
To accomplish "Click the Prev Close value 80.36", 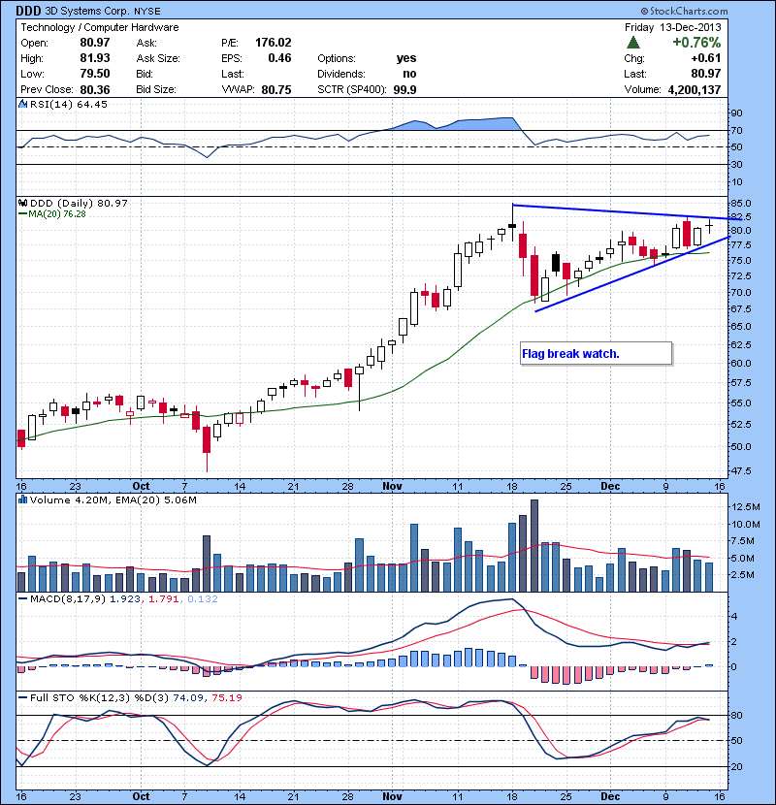I will tap(94, 90).
